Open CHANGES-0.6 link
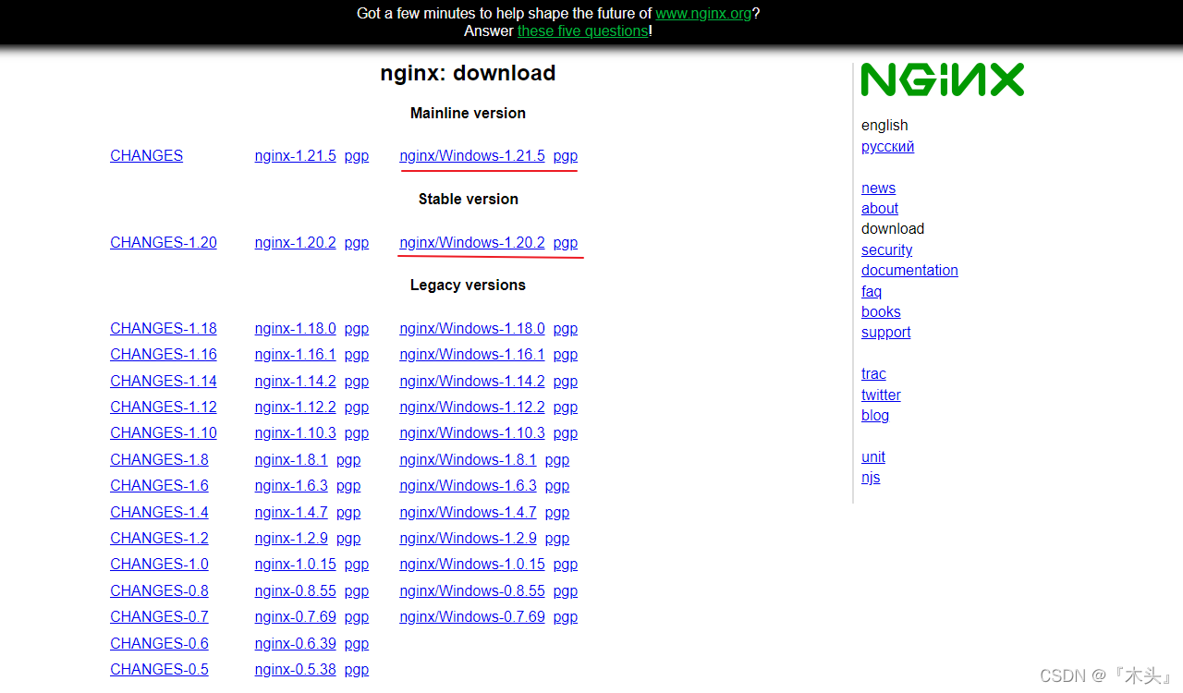Screen dimensions: 1183x693 (x=159, y=643)
